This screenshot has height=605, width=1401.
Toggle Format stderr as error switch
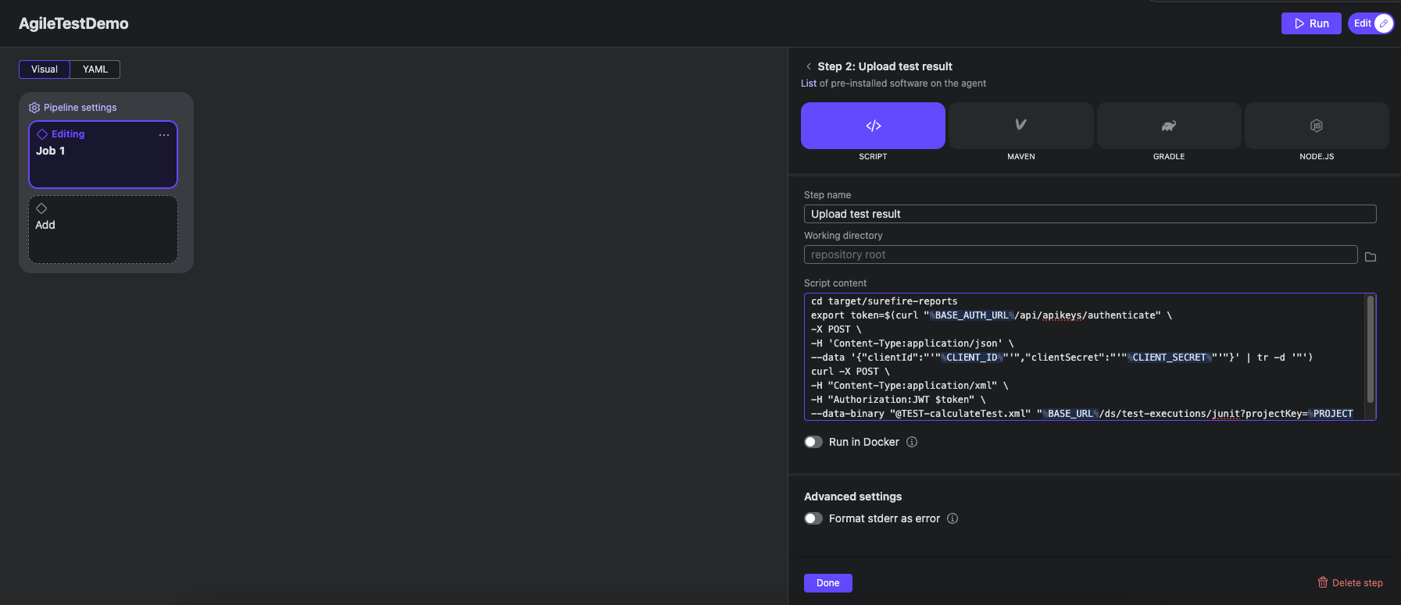tap(813, 518)
